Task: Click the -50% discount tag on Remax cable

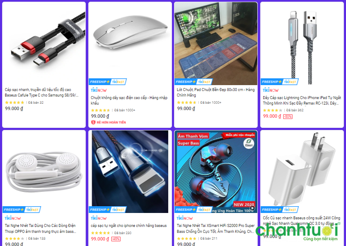Action: pyautogui.click(x=288, y=116)
